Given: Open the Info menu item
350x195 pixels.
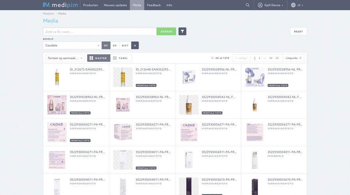Looking at the screenshot, I should 169,5.
